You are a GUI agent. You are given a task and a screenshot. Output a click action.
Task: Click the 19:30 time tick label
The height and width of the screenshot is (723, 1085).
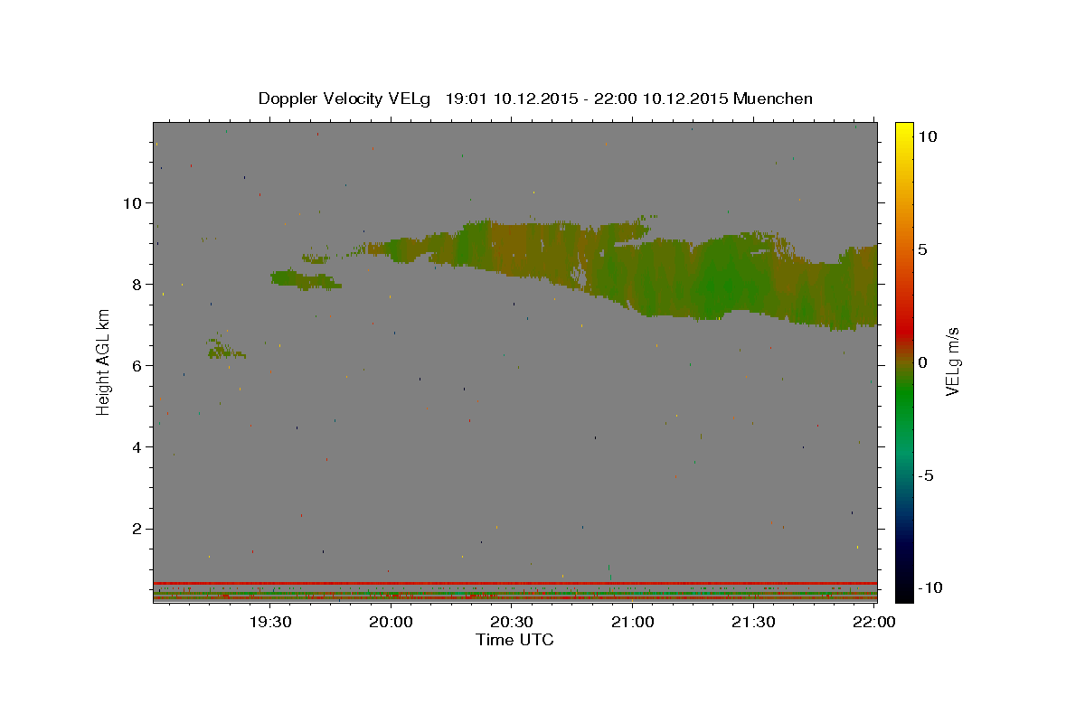[x=269, y=622]
